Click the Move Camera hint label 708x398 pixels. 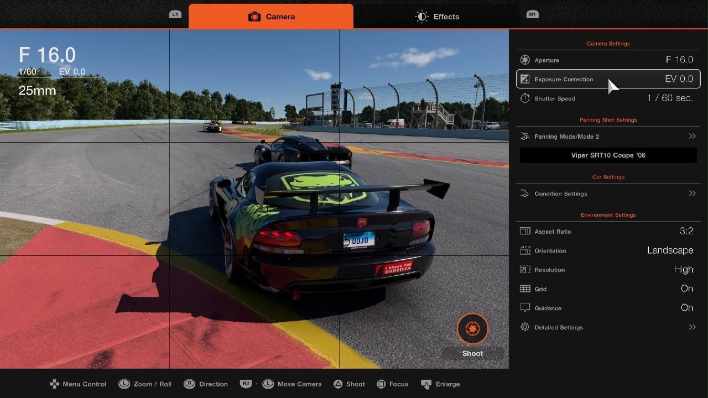click(x=299, y=384)
